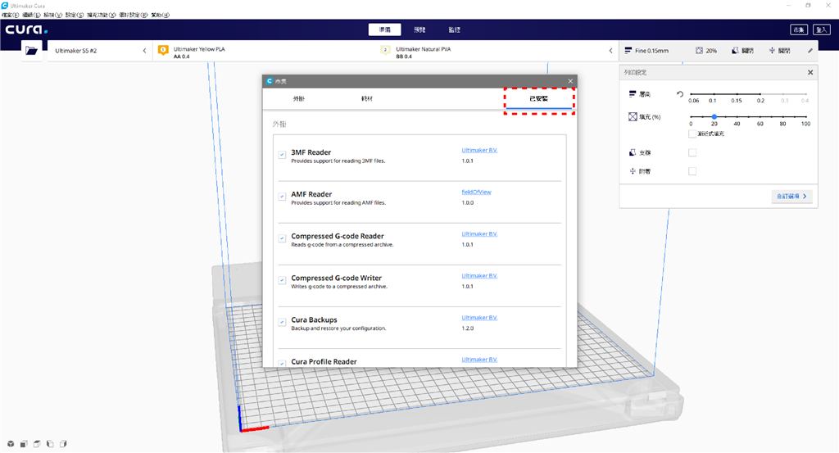Enable the gradual infill checkbox
Screen dimensions: 839x453
click(x=692, y=134)
